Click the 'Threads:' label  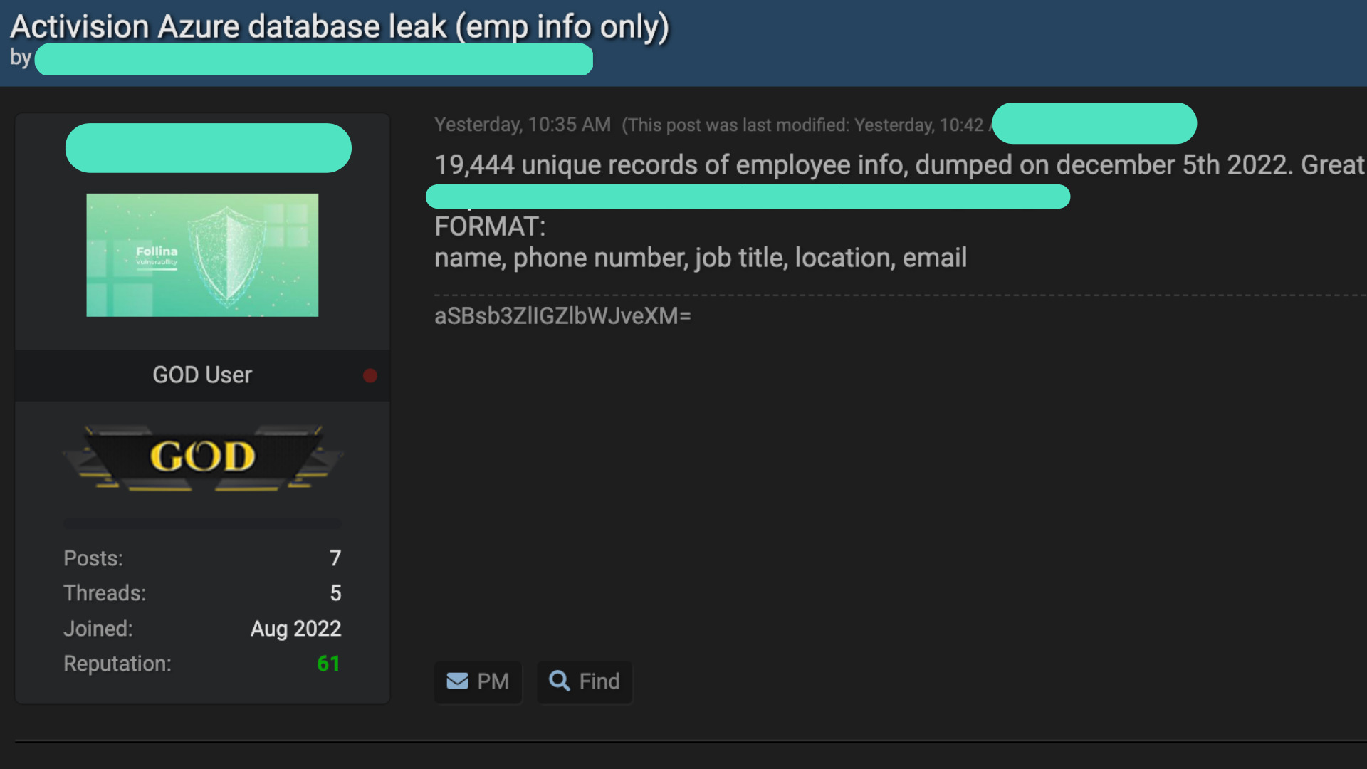tap(105, 592)
